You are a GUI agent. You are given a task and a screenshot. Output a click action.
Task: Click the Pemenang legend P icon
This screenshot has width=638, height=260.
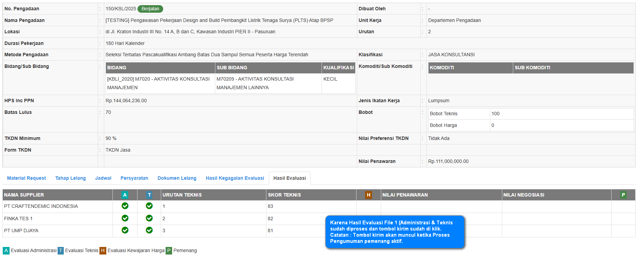(x=169, y=250)
